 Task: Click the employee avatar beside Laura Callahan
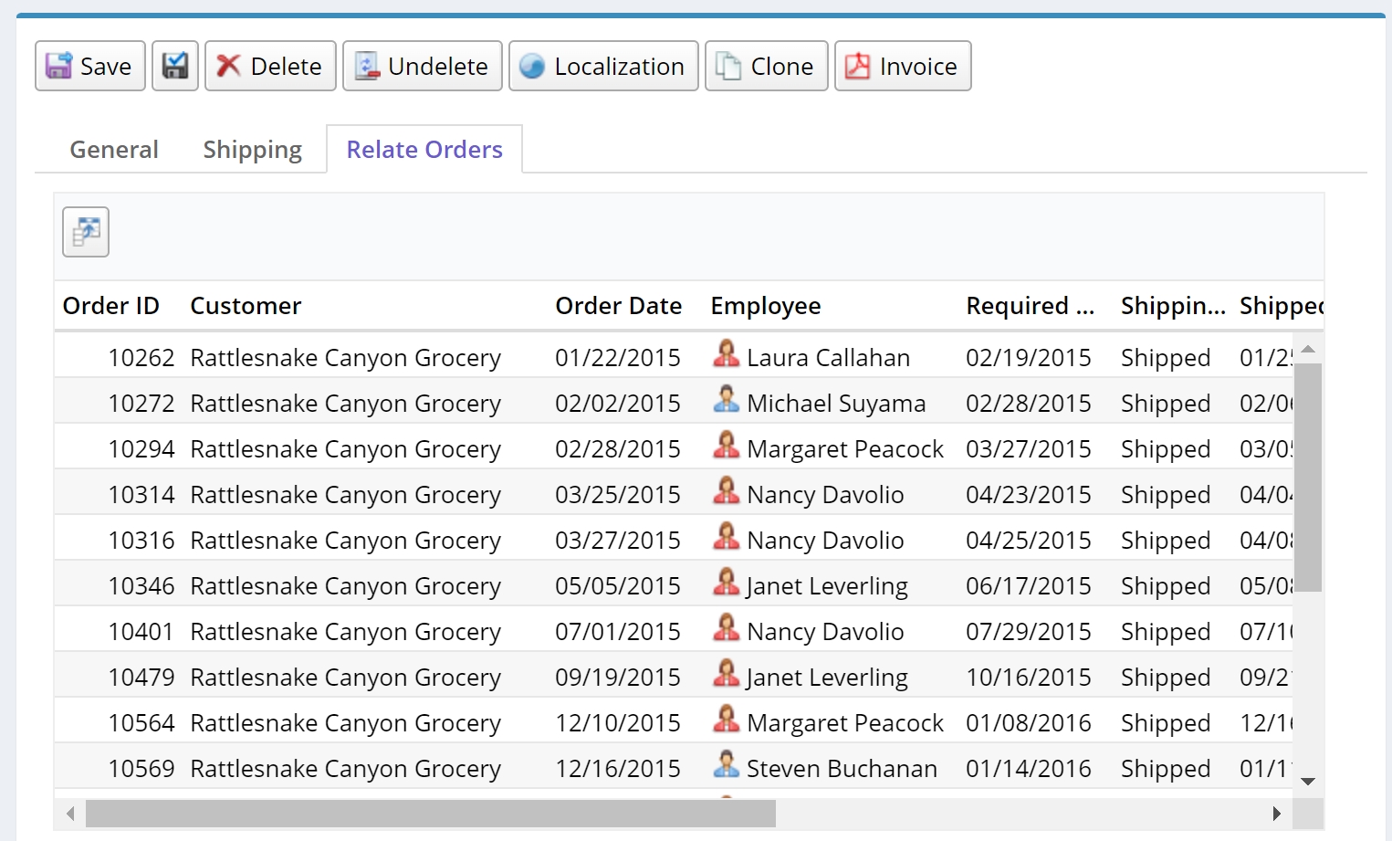tap(726, 356)
